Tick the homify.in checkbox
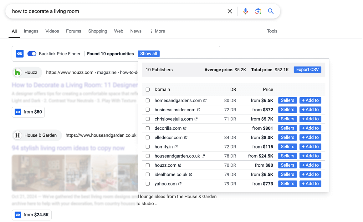363x222 pixels. [148, 147]
